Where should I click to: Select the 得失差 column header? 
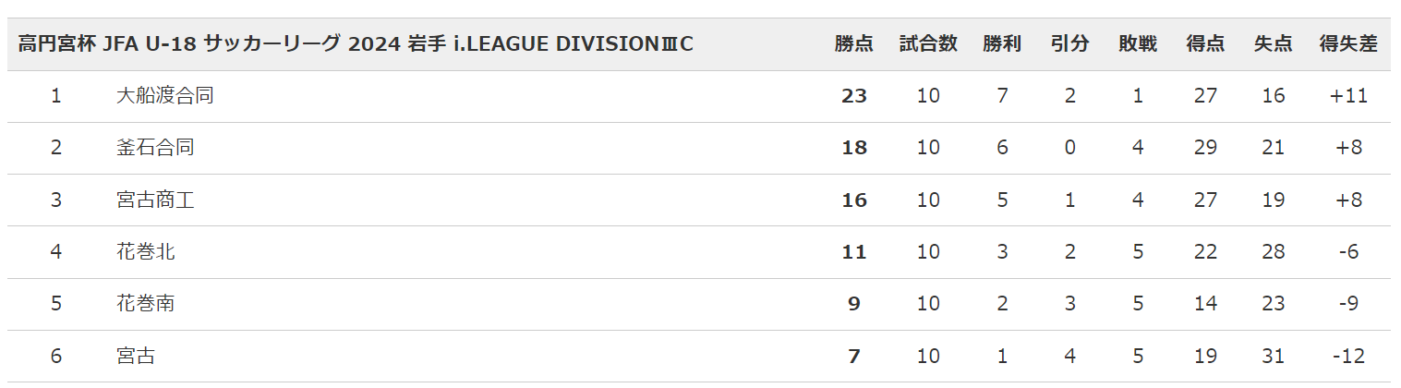click(x=1348, y=43)
